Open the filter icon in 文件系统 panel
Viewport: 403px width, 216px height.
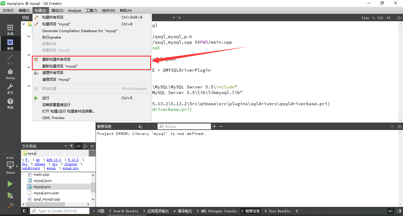(x=72, y=146)
